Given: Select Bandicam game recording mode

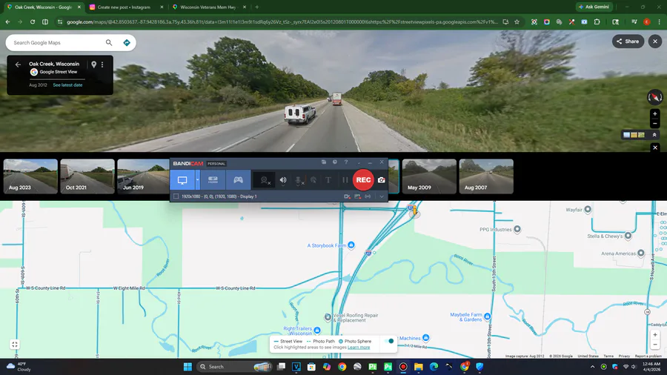Looking at the screenshot, I should 238,180.
